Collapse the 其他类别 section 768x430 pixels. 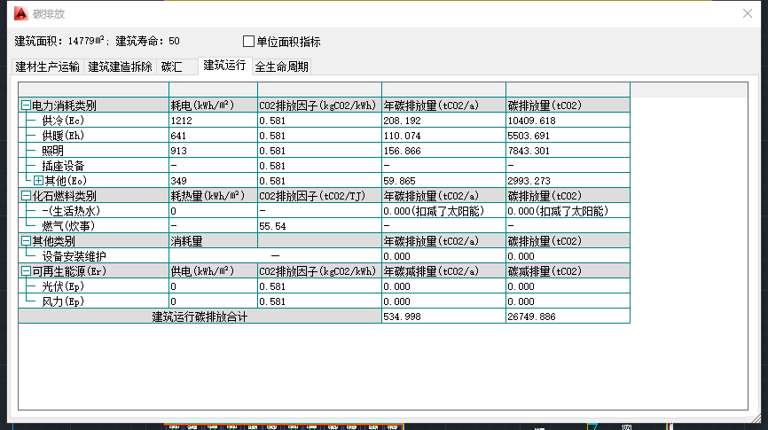click(26, 241)
